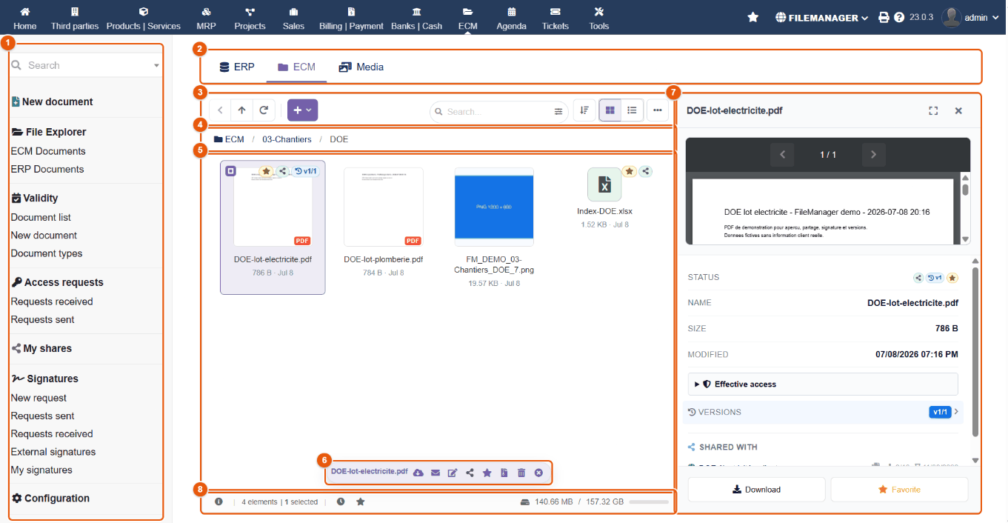The width and height of the screenshot is (1008, 523).
Task: Expand the Versions row in details panel
Action: (x=823, y=412)
